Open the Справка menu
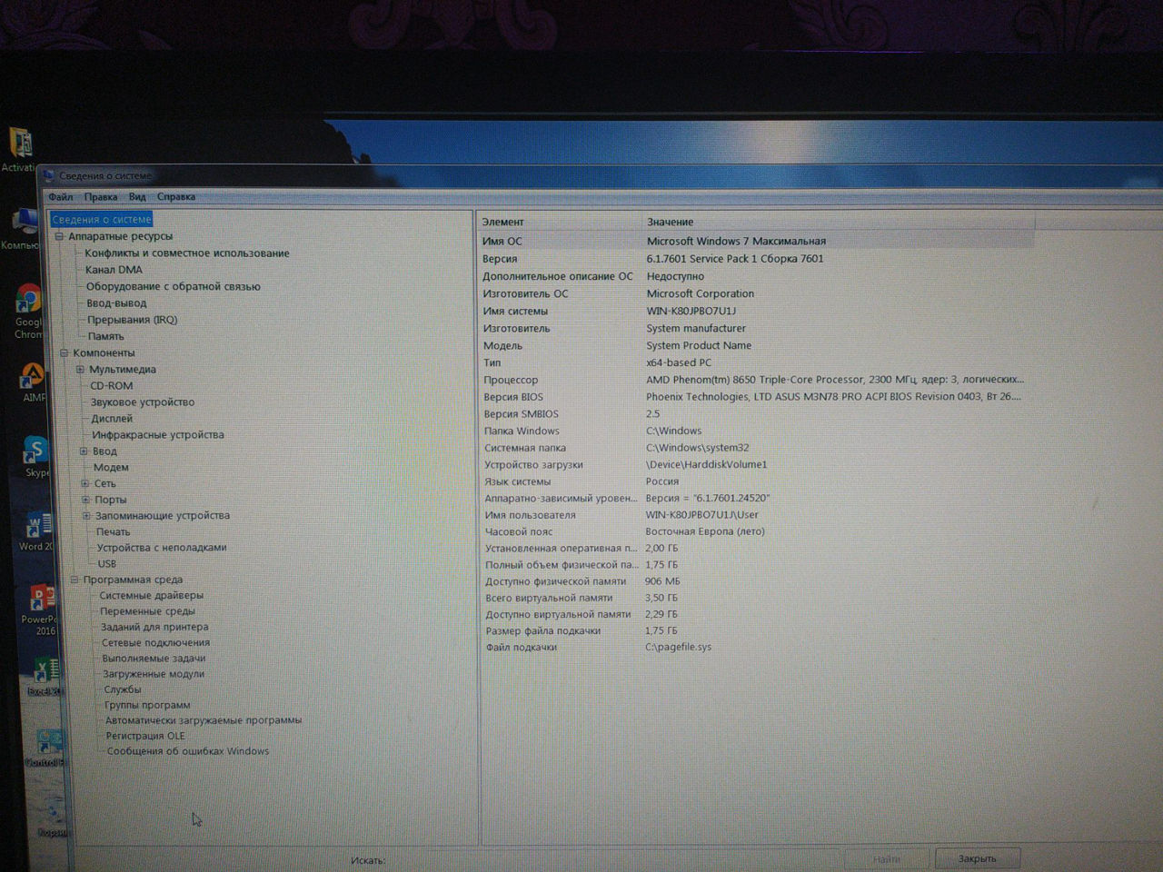Image resolution: width=1163 pixels, height=872 pixels. pos(176,197)
